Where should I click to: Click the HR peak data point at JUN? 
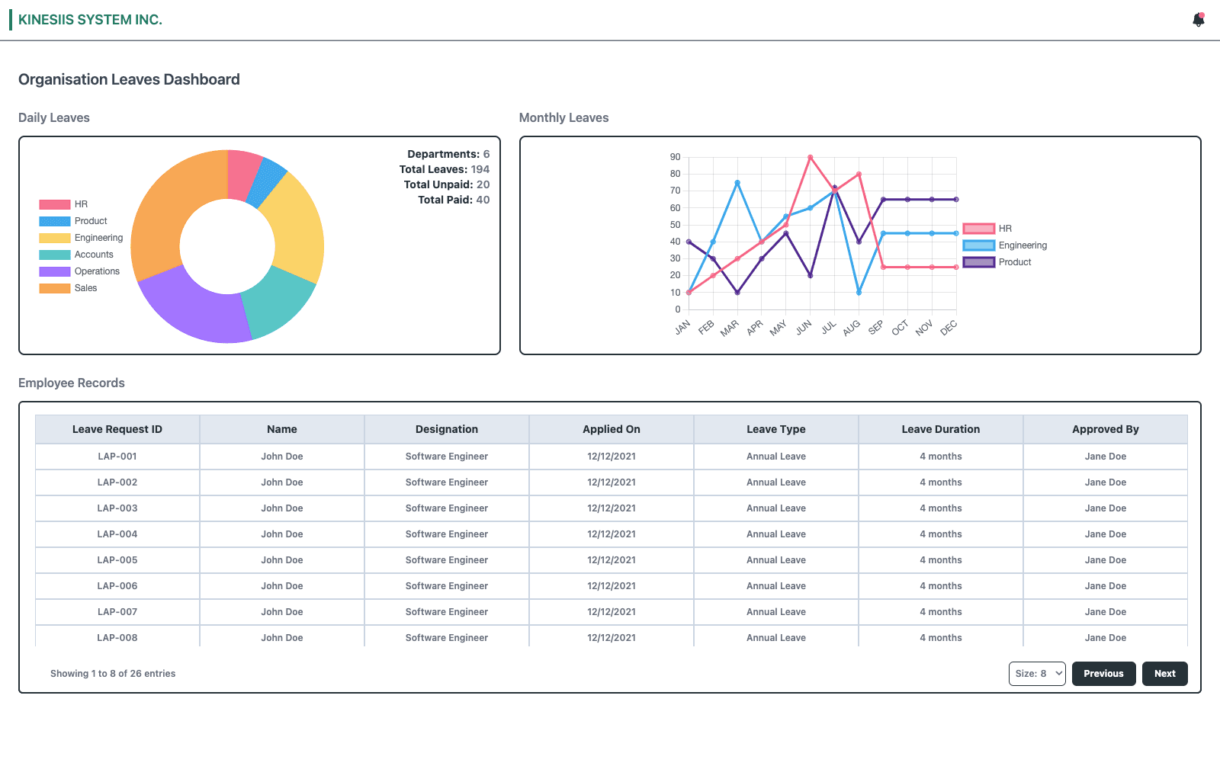click(810, 157)
